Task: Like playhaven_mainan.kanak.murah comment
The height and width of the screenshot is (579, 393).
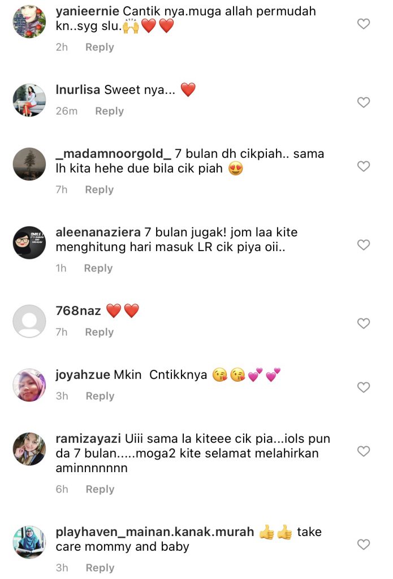Action: (364, 545)
